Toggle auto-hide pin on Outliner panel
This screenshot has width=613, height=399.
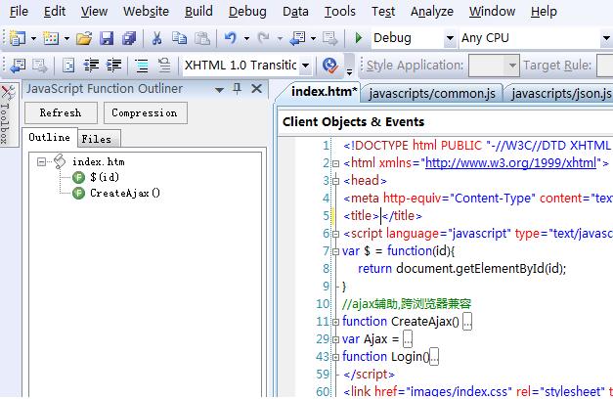pyautogui.click(x=237, y=89)
